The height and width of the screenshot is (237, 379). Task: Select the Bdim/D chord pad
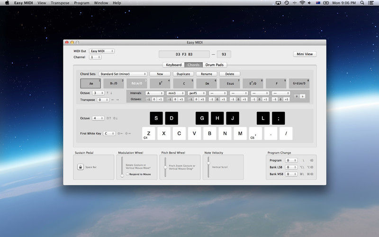pyautogui.click(x=137, y=83)
